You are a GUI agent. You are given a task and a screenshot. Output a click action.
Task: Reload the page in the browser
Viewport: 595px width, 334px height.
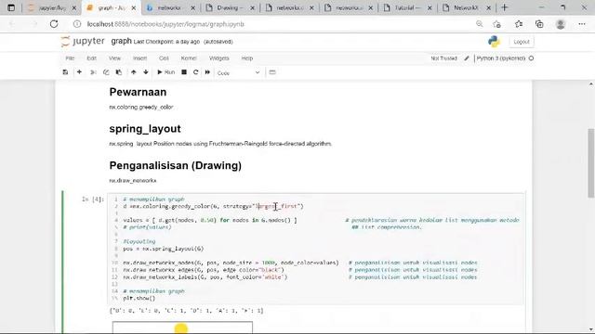[x=54, y=24]
